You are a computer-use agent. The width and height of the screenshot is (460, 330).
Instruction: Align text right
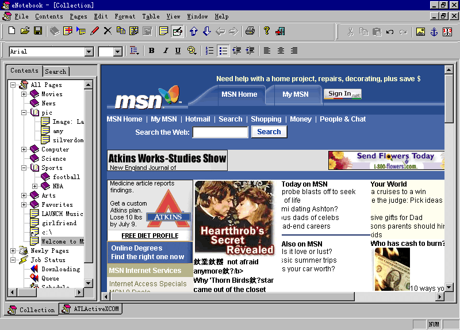[294, 51]
